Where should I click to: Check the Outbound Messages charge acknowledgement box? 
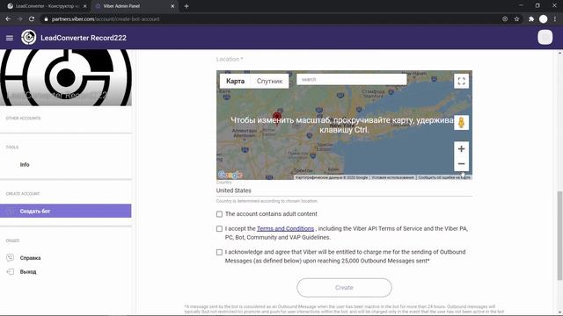point(219,252)
